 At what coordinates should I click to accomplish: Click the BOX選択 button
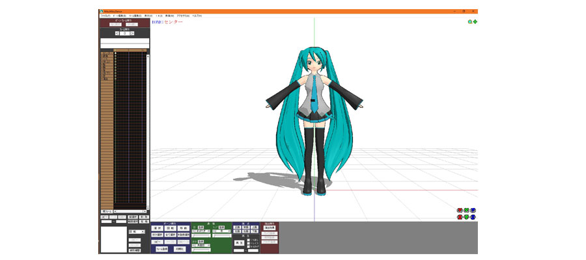(x=158, y=235)
